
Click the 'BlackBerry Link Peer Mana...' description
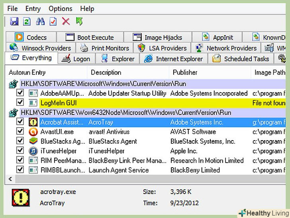pyautogui.click(x=127, y=161)
